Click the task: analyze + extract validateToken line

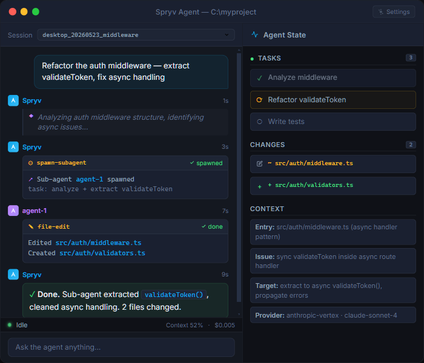100,189
